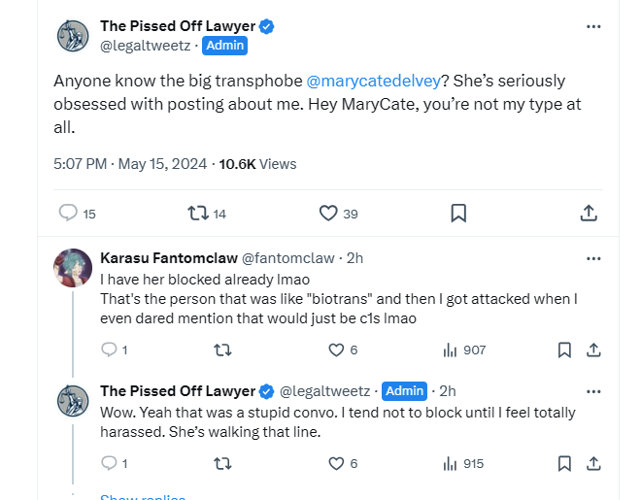The height and width of the screenshot is (500, 641).
Task: Bookmark the main tweet
Action: [458, 214]
